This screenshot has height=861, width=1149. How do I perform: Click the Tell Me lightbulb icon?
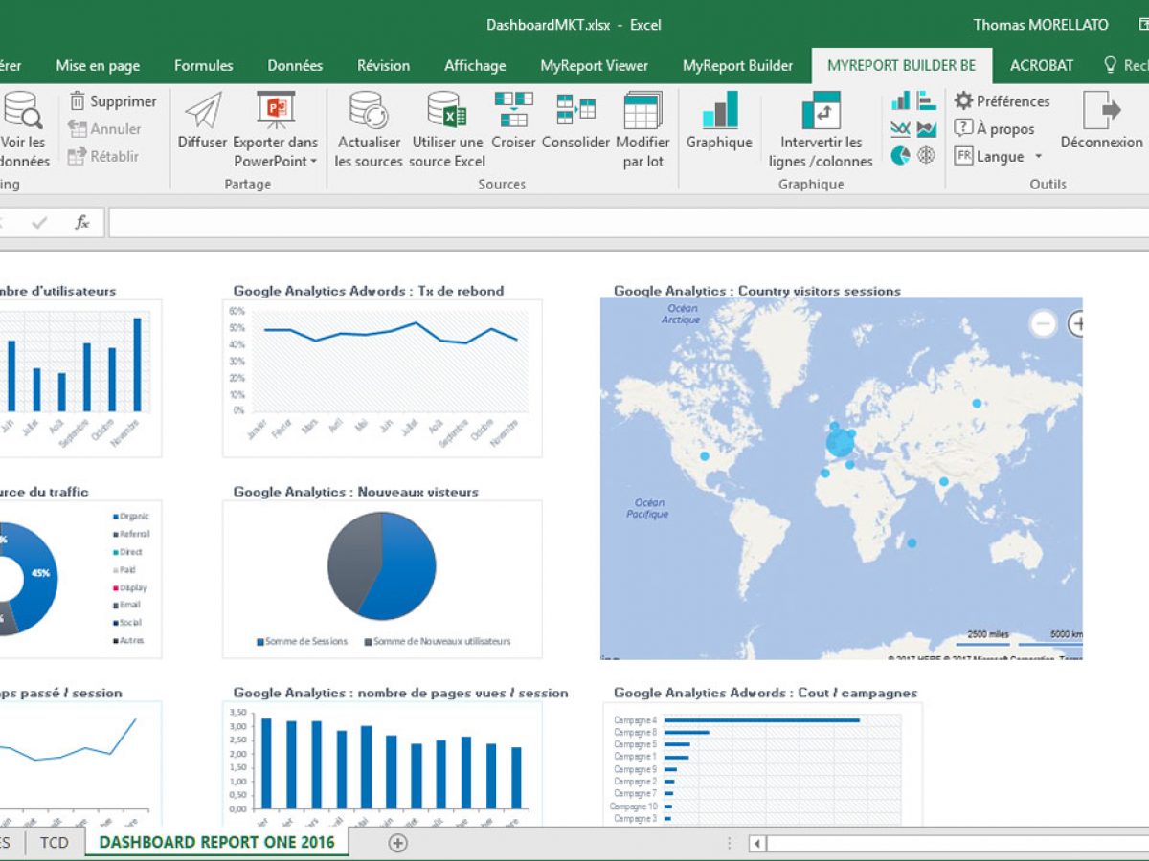tap(1111, 65)
